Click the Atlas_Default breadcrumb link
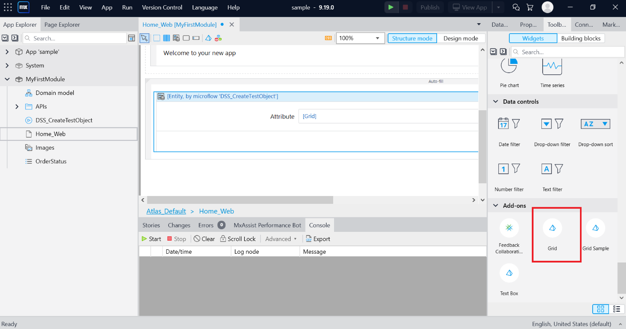 click(x=166, y=211)
